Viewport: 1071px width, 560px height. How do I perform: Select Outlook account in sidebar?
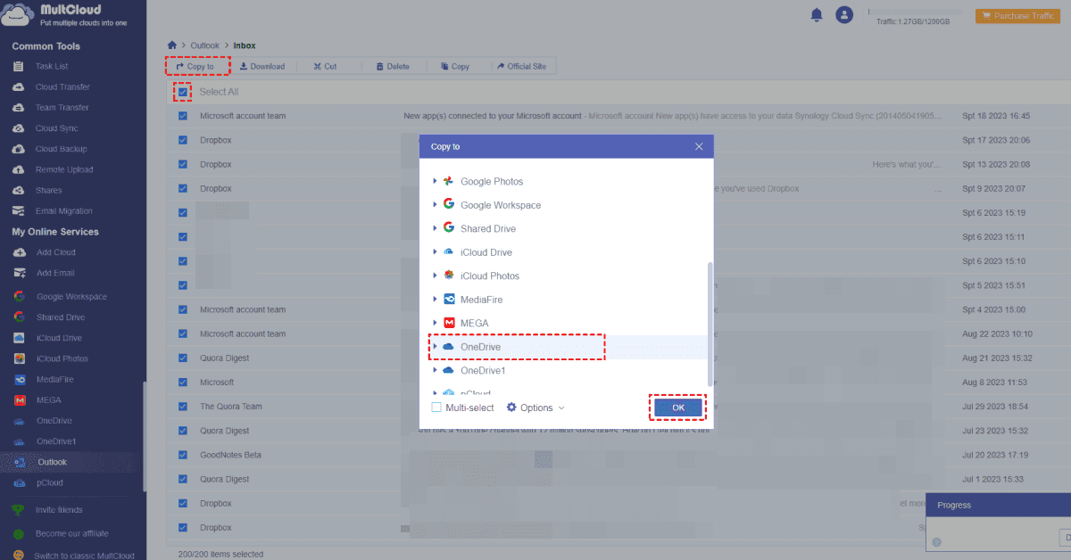pyautogui.click(x=53, y=462)
